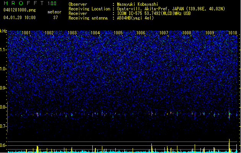Click the 'Receiver' field label
Image resolution: width=241 pixels, height=153 pixels.
click(x=78, y=13)
